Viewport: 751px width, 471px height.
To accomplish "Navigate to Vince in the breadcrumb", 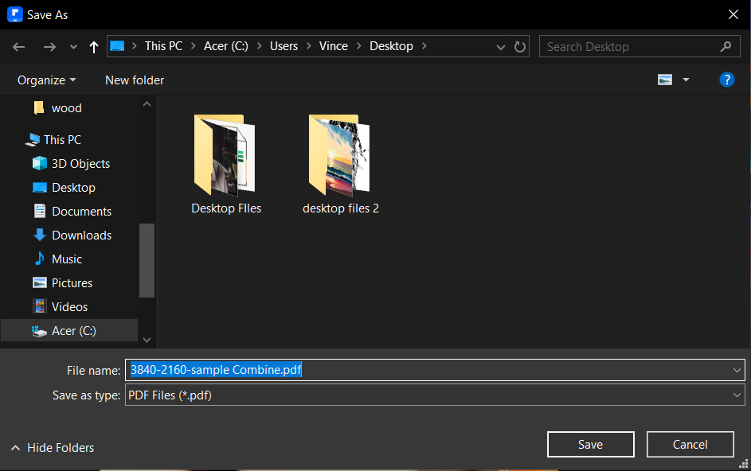I will (334, 46).
